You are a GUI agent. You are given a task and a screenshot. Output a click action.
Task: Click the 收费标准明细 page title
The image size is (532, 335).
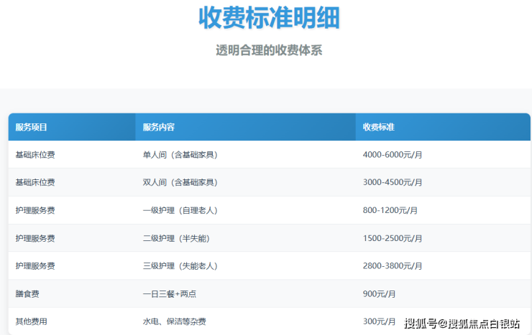click(x=268, y=19)
